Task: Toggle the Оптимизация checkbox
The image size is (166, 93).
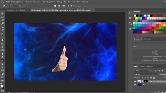Action: pos(71,6)
